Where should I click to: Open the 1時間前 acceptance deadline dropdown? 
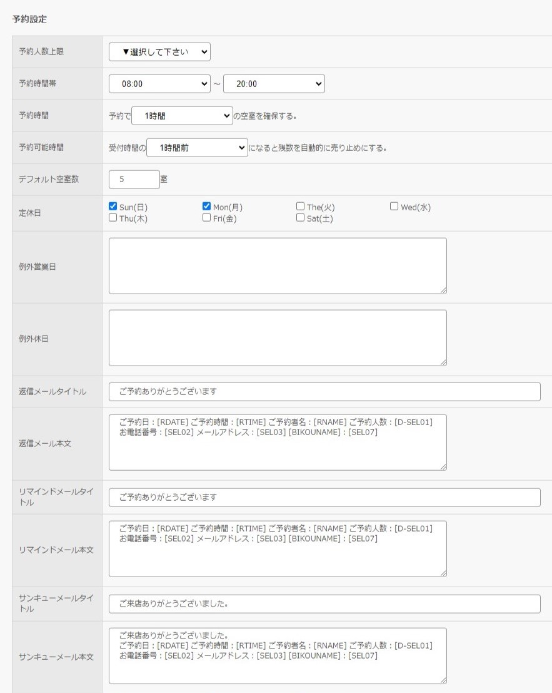pyautogui.click(x=197, y=148)
